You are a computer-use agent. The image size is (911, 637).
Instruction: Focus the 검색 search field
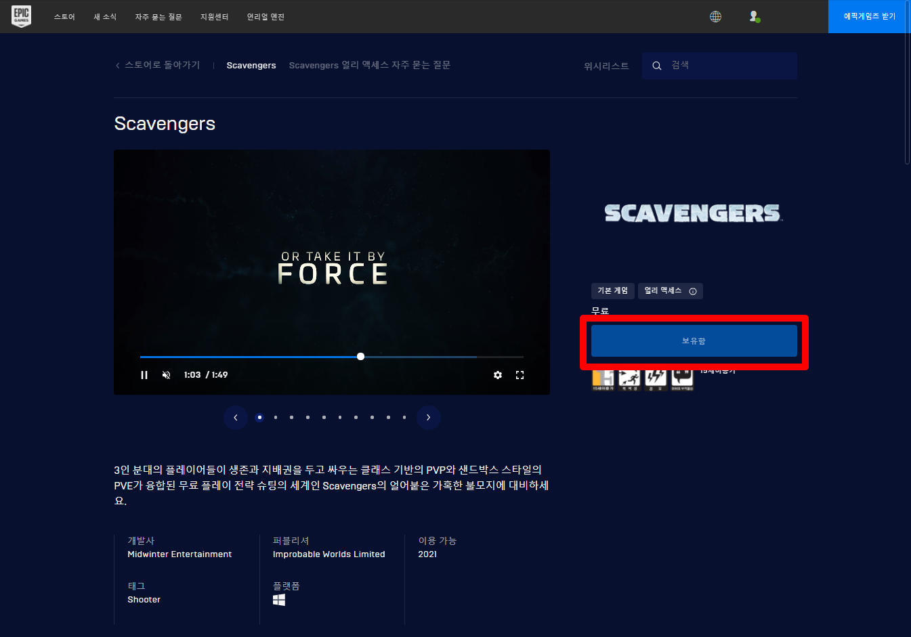pos(719,66)
